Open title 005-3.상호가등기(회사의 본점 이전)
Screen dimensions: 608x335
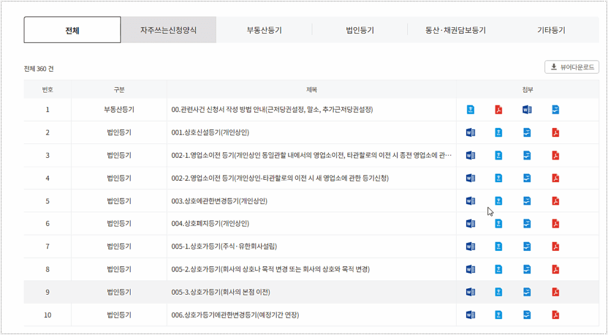click(220, 292)
